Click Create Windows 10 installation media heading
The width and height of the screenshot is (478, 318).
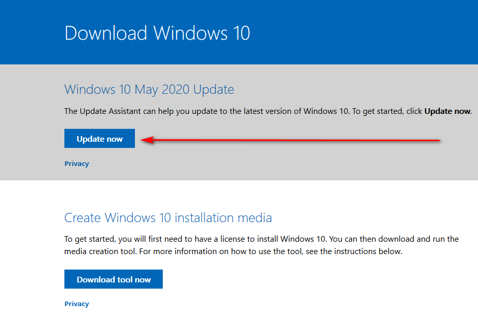click(168, 217)
